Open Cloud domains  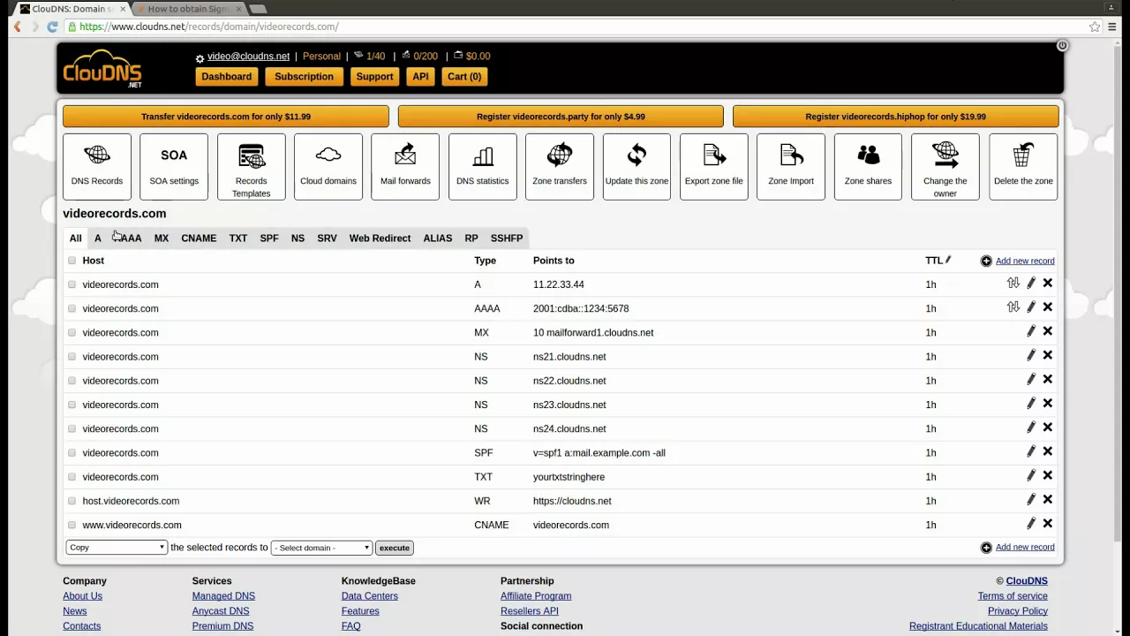pos(328,166)
